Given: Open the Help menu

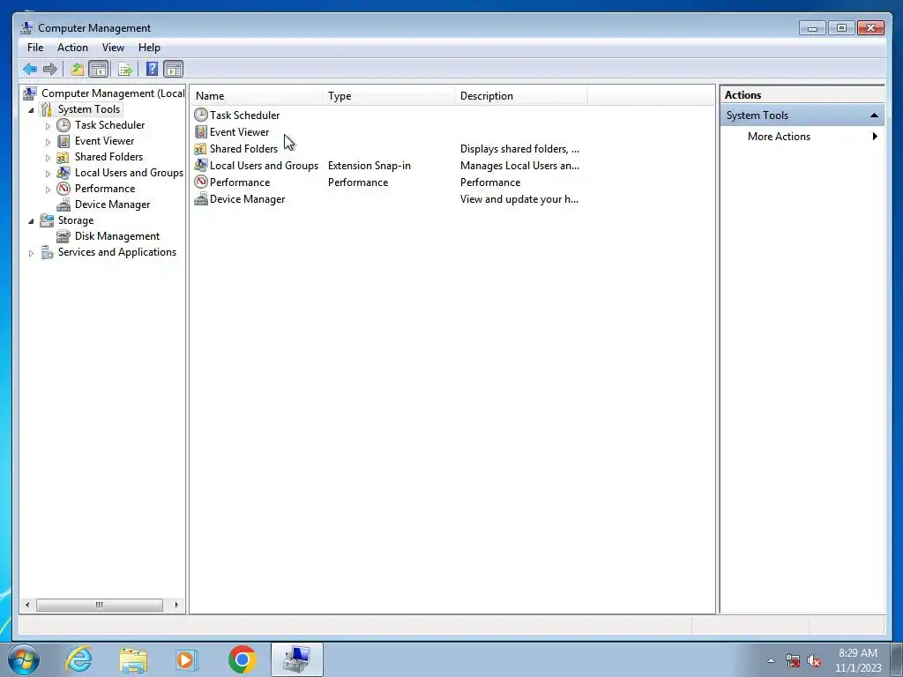Looking at the screenshot, I should coord(149,48).
